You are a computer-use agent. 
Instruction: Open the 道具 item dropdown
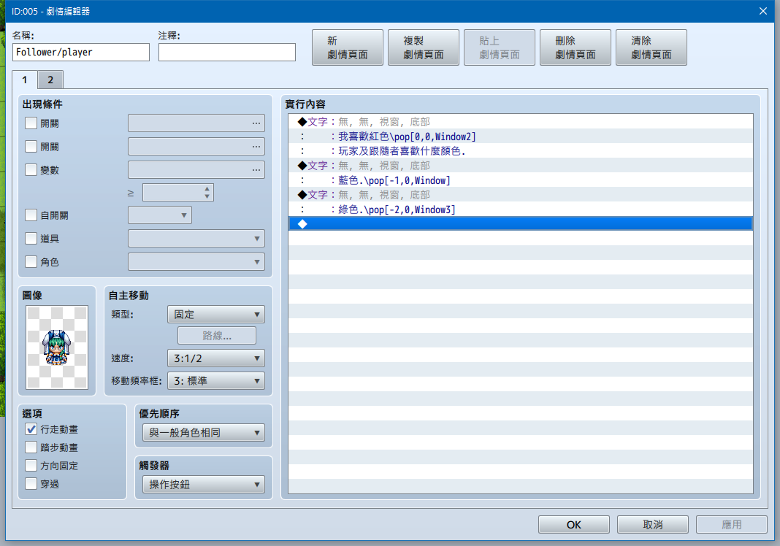tap(196, 239)
